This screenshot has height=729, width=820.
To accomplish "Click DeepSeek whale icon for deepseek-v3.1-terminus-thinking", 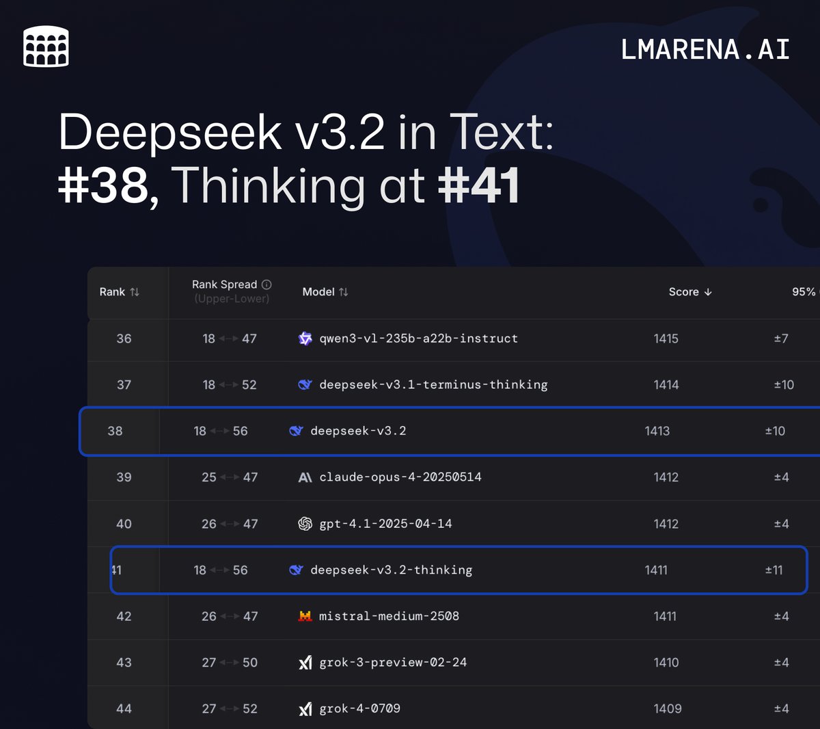I will click(305, 385).
